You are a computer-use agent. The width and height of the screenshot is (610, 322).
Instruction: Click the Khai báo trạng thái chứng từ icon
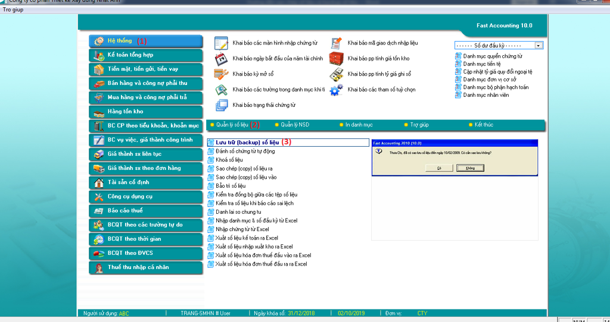coord(221,105)
